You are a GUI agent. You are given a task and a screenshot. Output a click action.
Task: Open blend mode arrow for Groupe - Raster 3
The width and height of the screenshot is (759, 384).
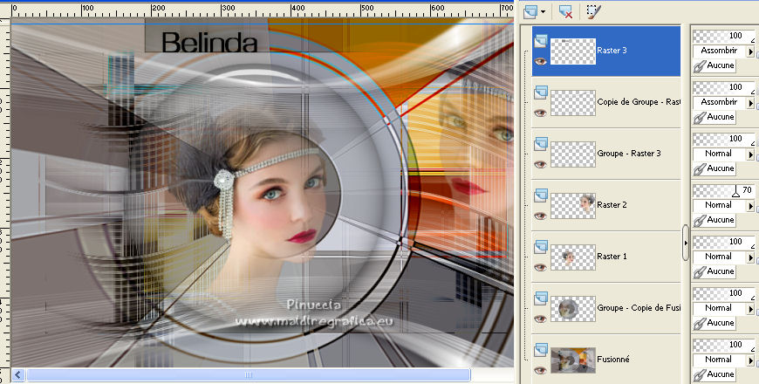tap(751, 154)
